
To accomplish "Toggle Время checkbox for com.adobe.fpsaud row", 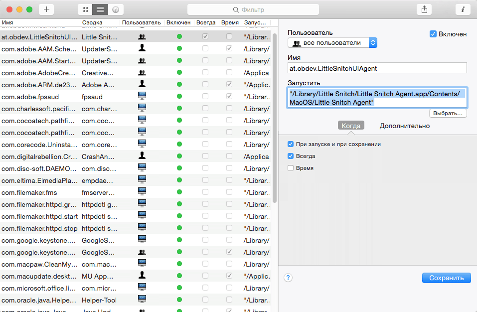I will point(229,96).
